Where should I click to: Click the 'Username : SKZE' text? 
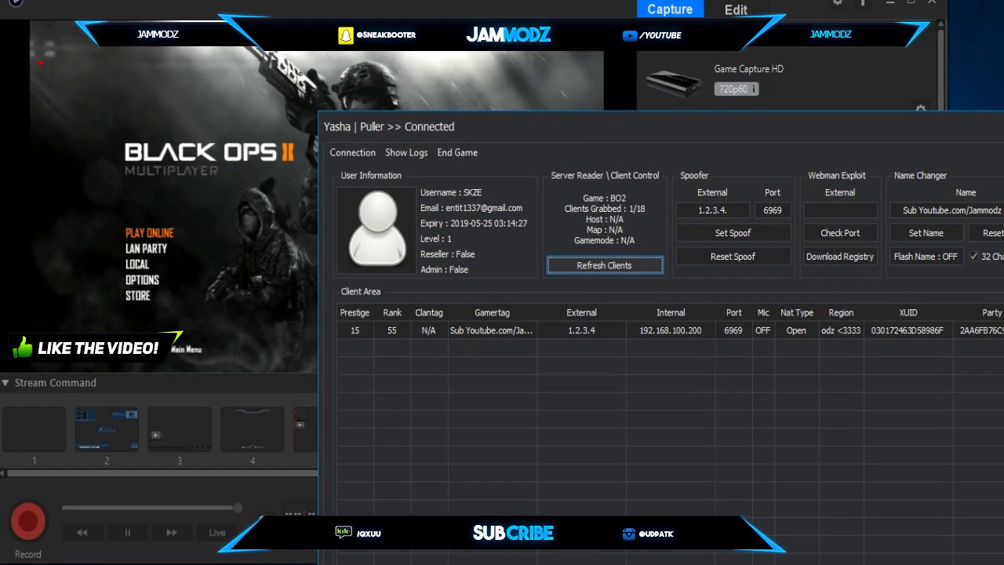pos(451,193)
